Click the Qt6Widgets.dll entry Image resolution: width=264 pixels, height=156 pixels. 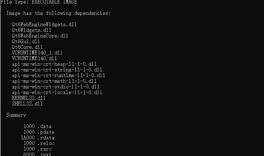click(31, 30)
